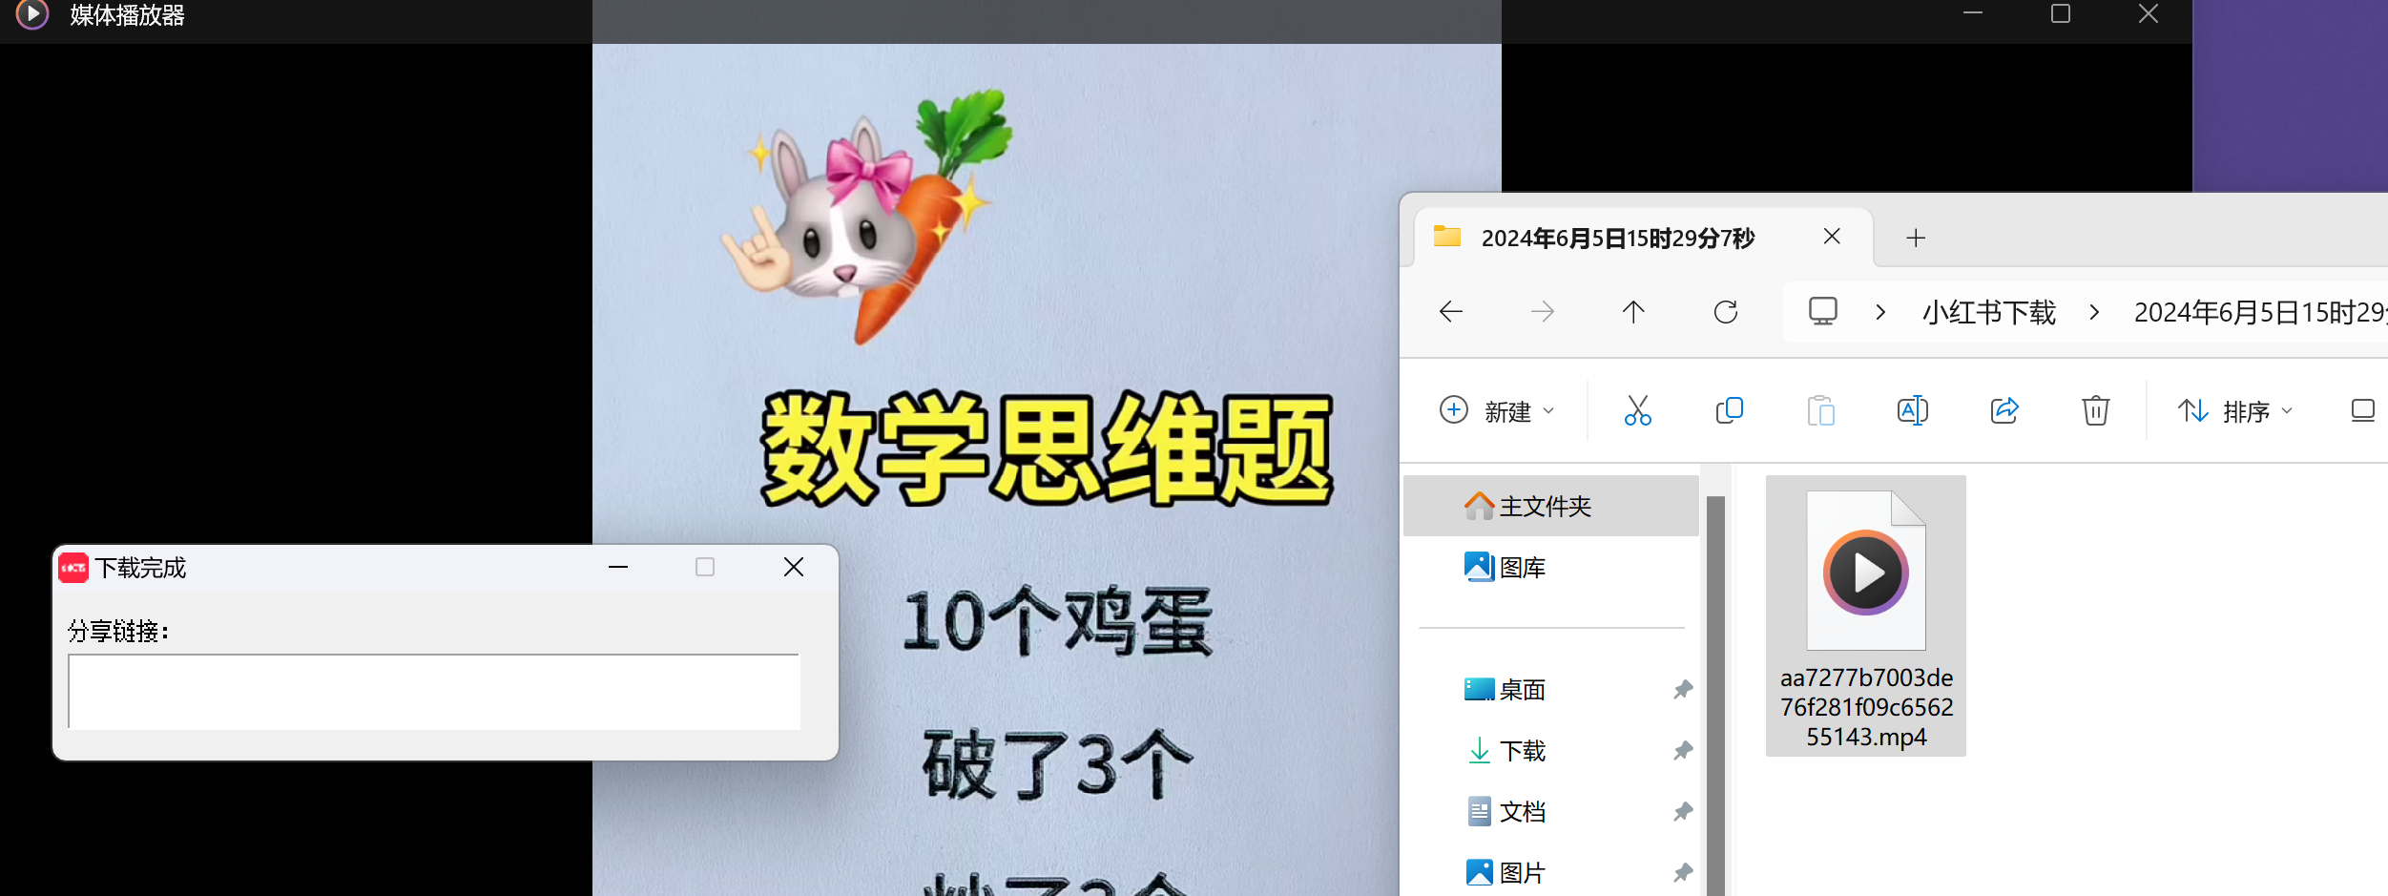This screenshot has height=896, width=2388.
Task: Minimize the 下载完成 dialog
Action: 618,567
